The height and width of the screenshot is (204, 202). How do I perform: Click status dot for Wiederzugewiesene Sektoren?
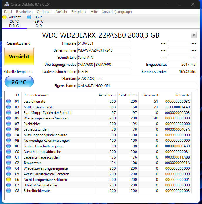click(x=9, y=118)
